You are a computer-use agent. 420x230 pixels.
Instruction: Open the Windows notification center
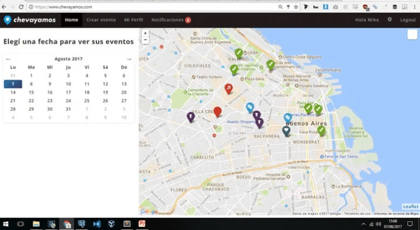410,224
